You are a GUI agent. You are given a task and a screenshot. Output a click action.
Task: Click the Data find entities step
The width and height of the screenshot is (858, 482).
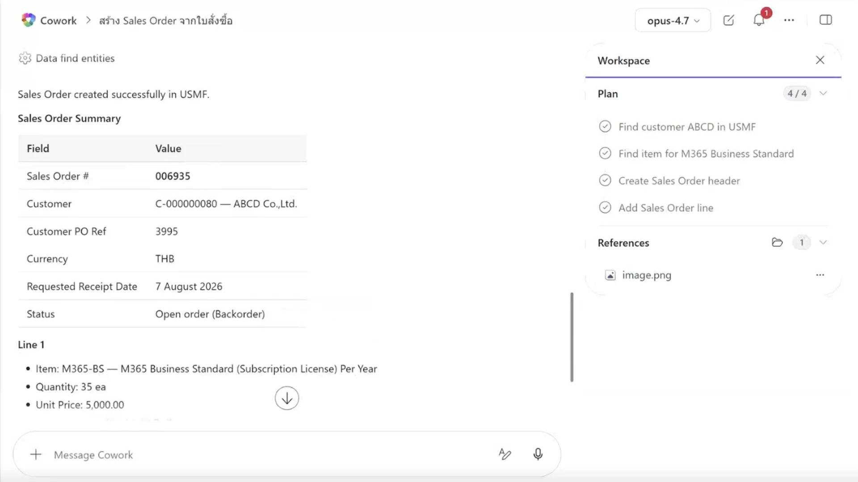click(75, 58)
